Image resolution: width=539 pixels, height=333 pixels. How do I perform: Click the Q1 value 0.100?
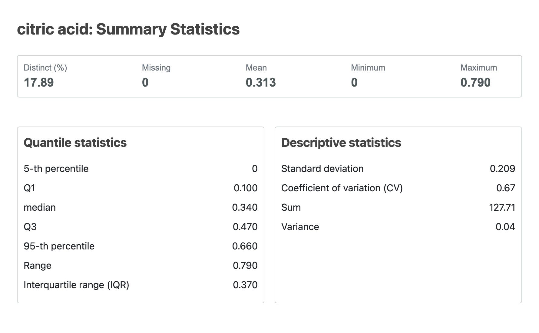point(246,188)
